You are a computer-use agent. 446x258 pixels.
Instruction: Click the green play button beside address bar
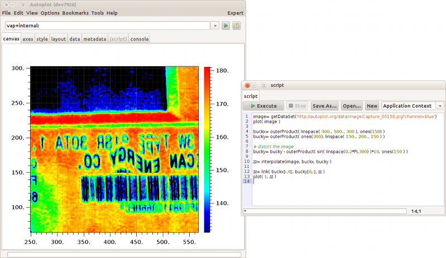pyautogui.click(x=226, y=26)
